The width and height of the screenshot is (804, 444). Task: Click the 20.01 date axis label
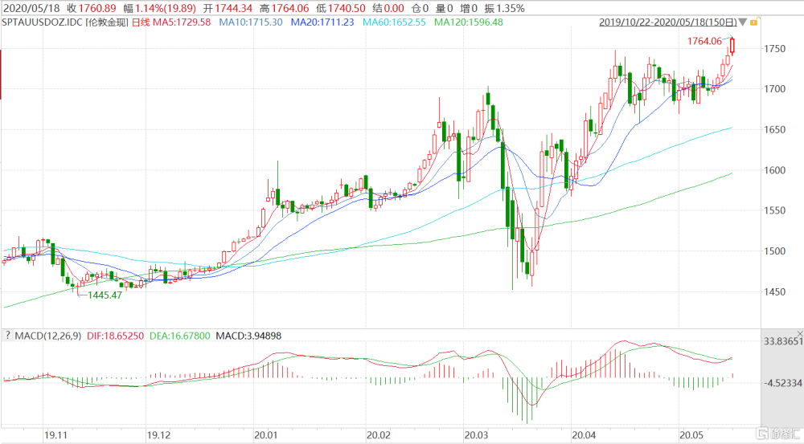(265, 435)
